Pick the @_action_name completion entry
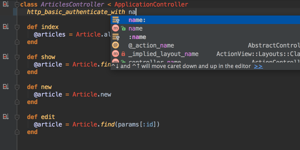Viewport: 300px width, 150px height. pyautogui.click(x=151, y=45)
